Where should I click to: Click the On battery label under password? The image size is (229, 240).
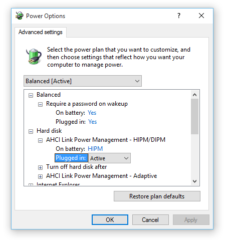(70, 113)
